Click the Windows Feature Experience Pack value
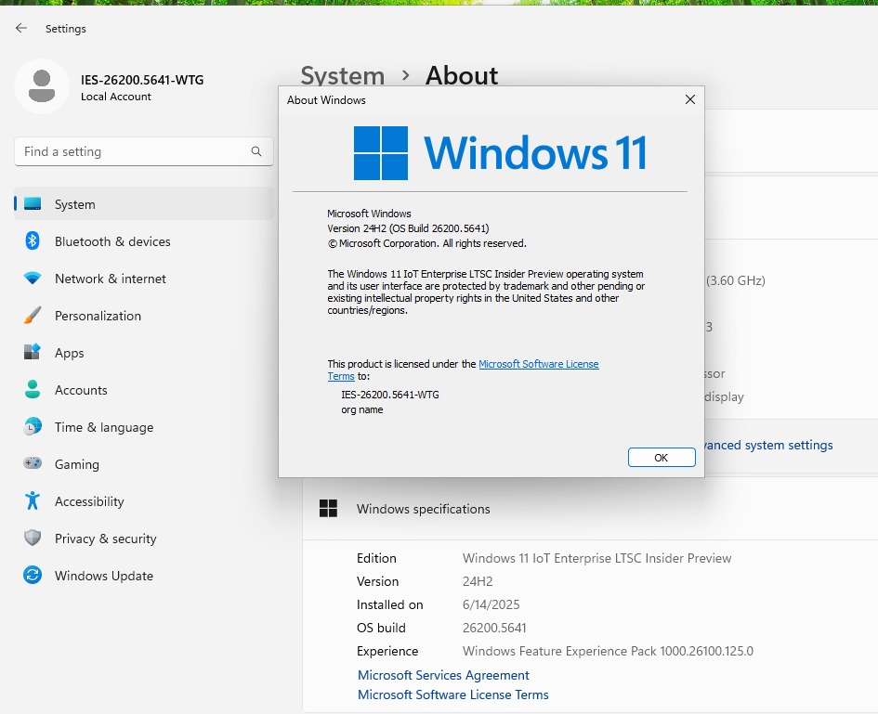The height and width of the screenshot is (714, 878). [609, 651]
